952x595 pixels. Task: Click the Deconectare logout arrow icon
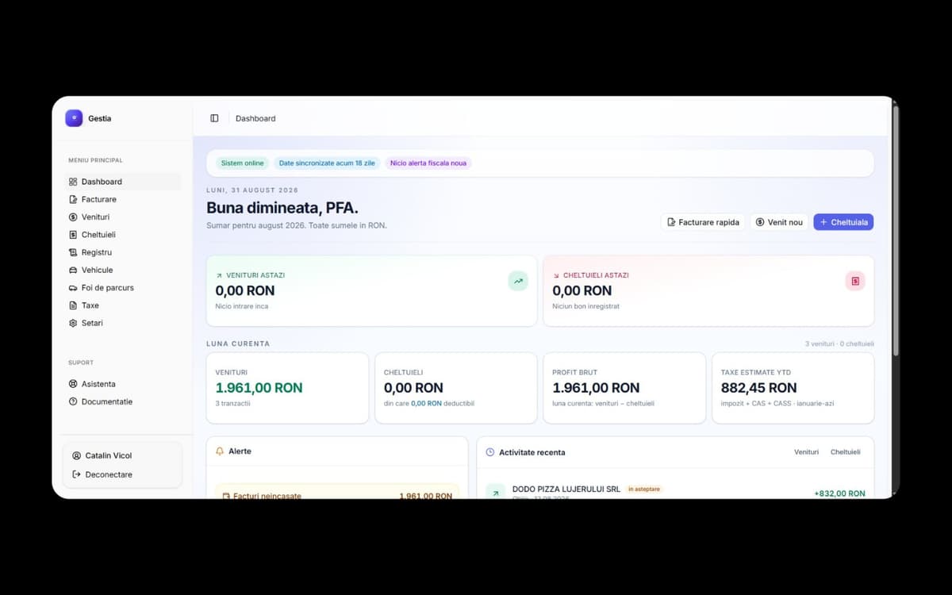tap(76, 474)
